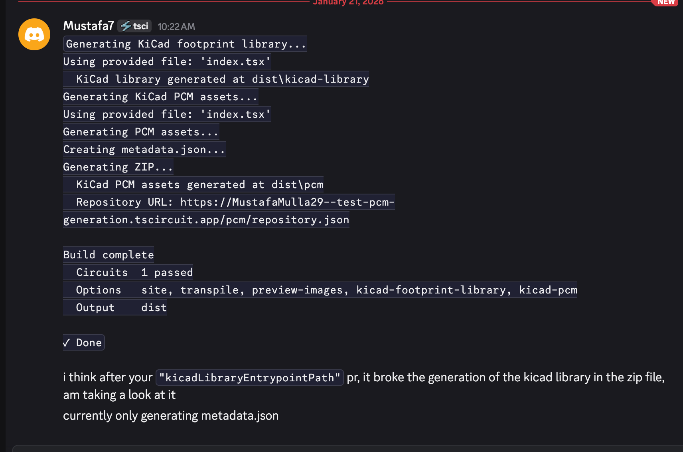The height and width of the screenshot is (452, 683).
Task: Click the 'generation.tscircuit.app/pcm/repository.json' line
Action: point(206,220)
